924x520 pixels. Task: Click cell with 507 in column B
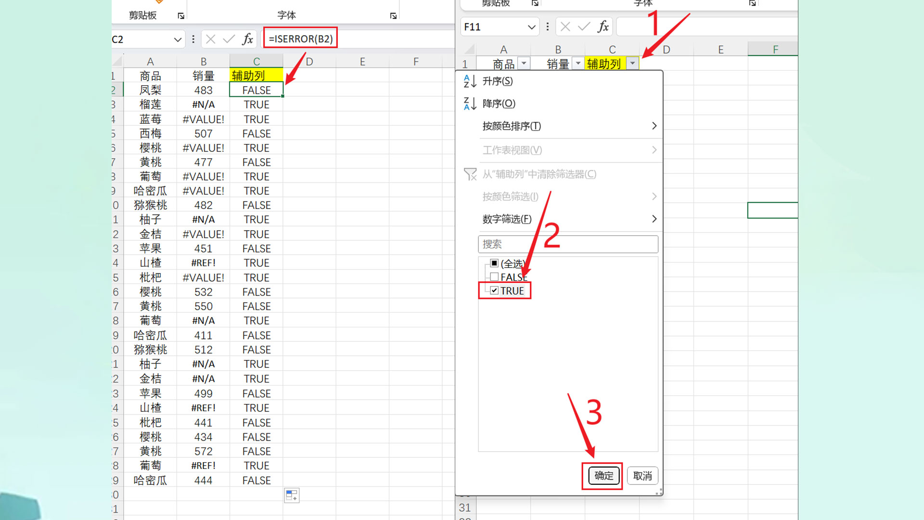point(203,133)
